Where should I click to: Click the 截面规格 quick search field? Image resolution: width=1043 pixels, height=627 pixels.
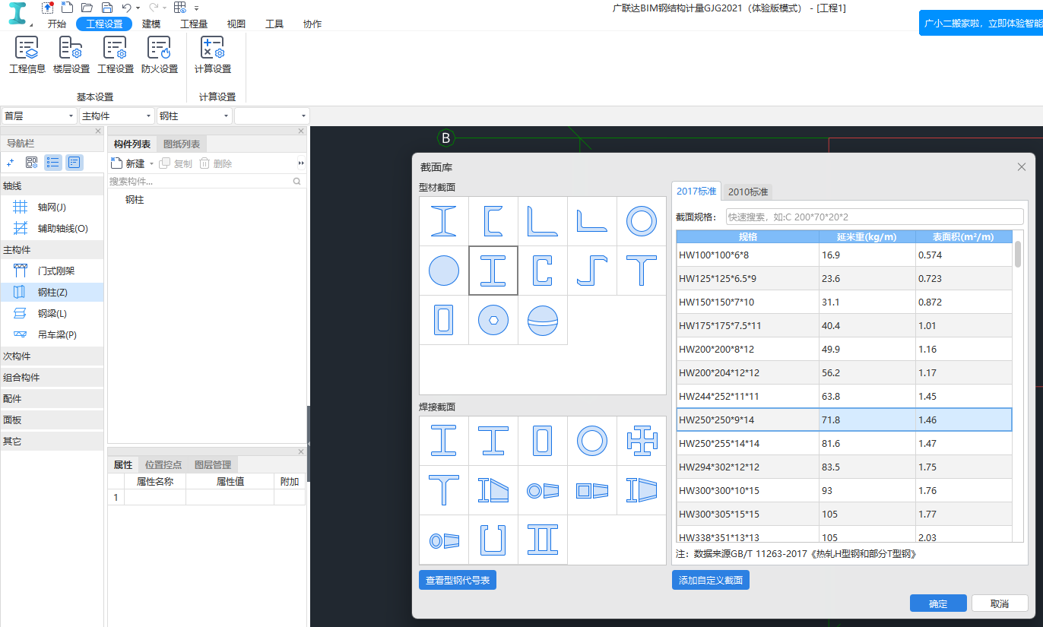click(x=874, y=217)
